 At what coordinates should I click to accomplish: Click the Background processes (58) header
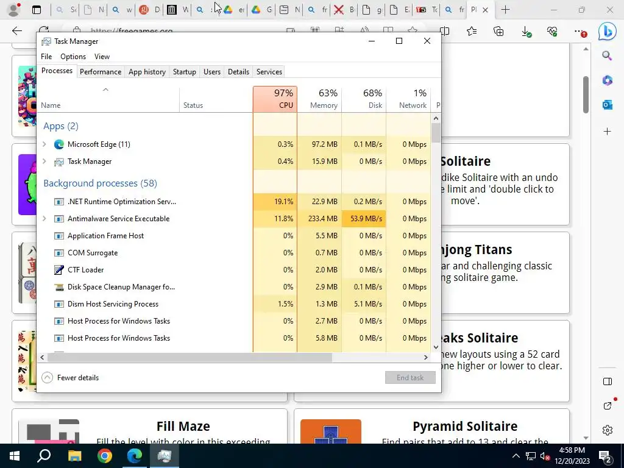[x=101, y=183]
